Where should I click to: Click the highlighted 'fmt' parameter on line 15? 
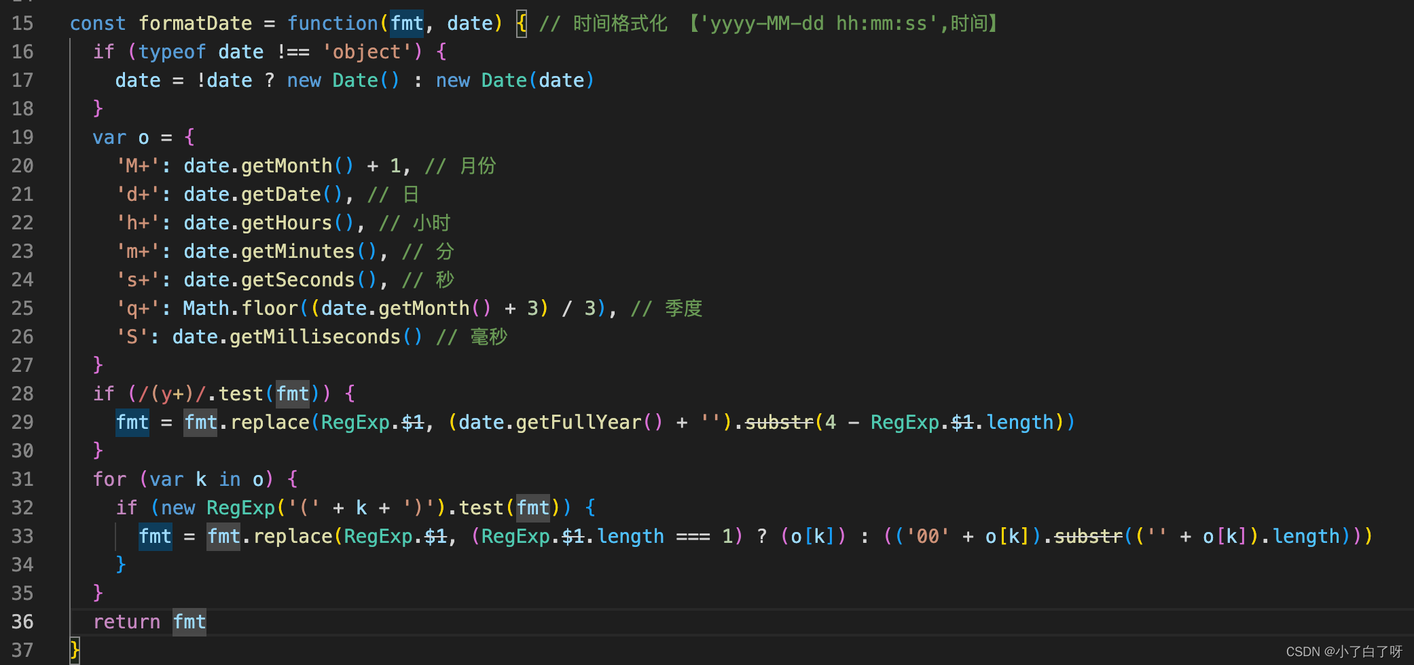point(407,23)
